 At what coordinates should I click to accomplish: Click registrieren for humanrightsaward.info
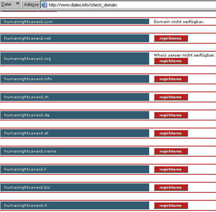pyautogui.click(x=171, y=79)
